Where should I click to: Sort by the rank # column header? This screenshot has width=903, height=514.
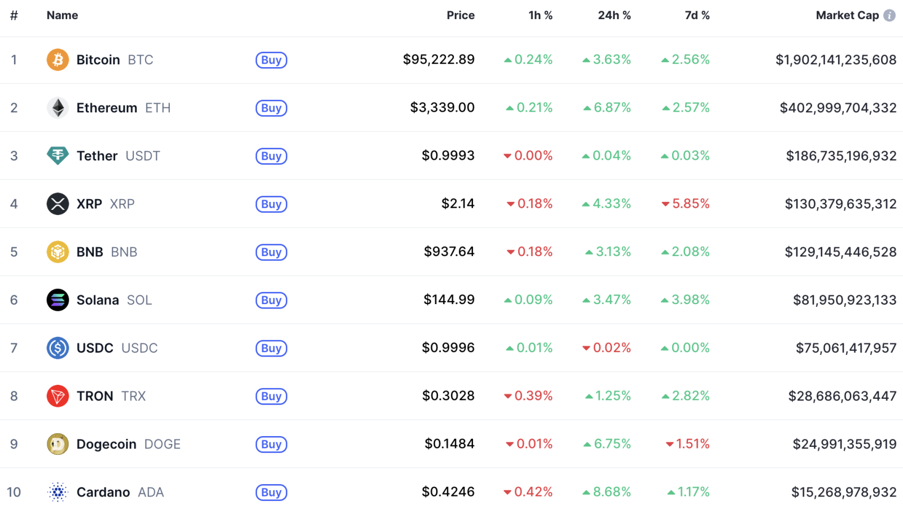[14, 16]
